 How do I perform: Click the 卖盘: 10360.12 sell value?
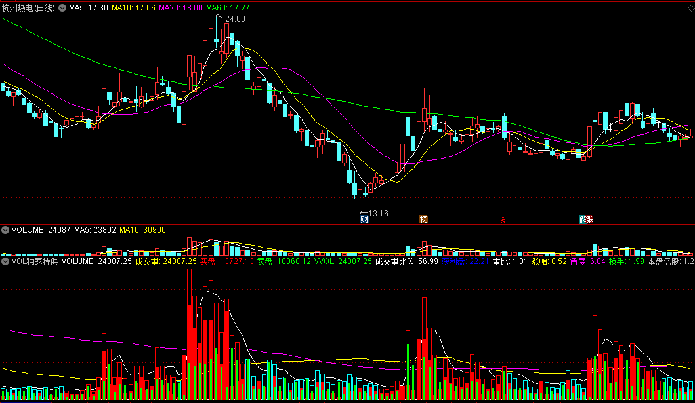click(284, 261)
